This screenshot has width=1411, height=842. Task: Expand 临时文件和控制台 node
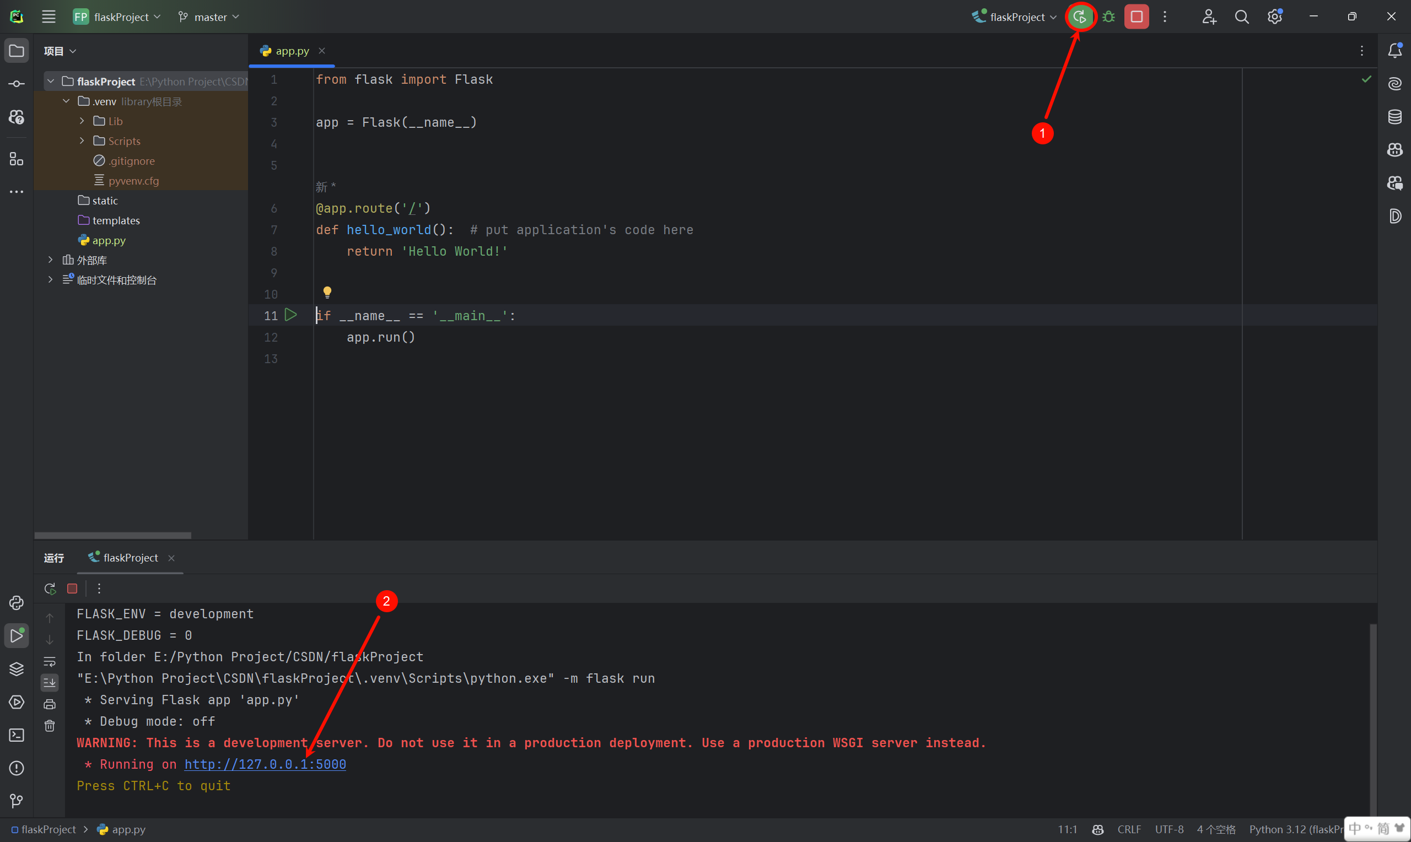click(x=51, y=280)
